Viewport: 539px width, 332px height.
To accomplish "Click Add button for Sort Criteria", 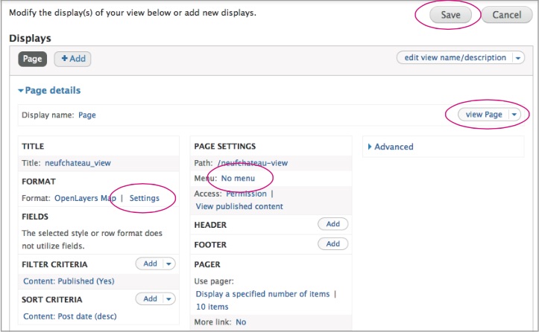I will [x=151, y=299].
